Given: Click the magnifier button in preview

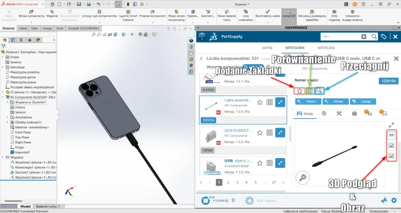Looking at the screenshot, I should click(303, 177).
